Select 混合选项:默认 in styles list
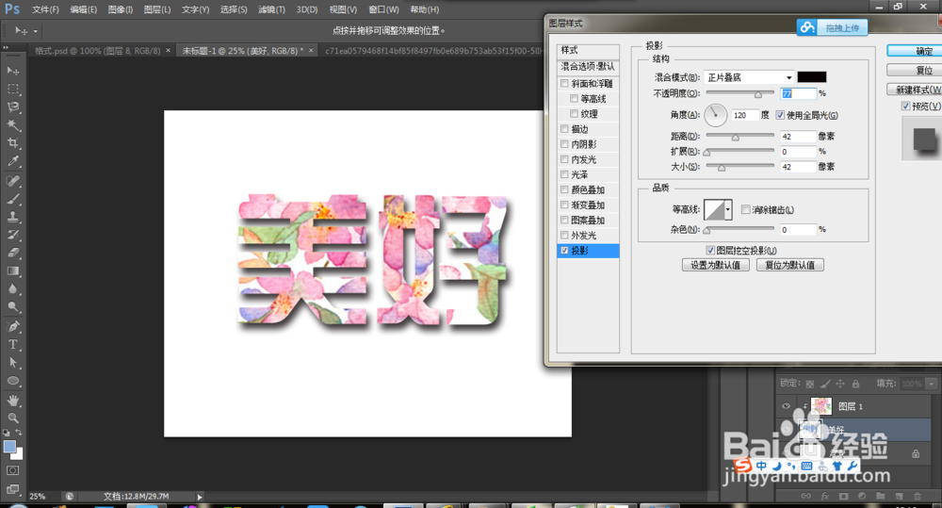 point(588,67)
